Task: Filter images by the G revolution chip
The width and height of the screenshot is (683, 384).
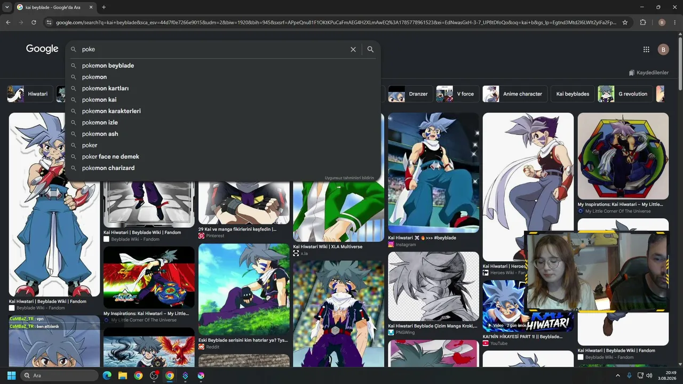Action: [x=625, y=94]
